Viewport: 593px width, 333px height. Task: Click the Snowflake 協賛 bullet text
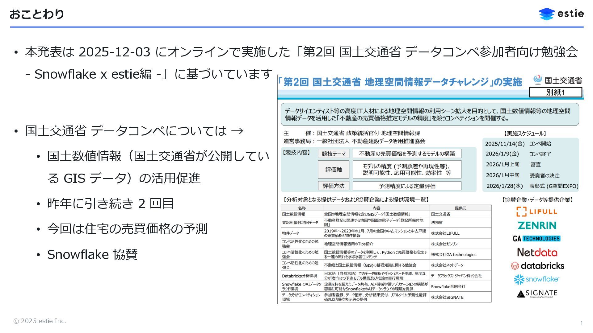pyautogui.click(x=92, y=254)
